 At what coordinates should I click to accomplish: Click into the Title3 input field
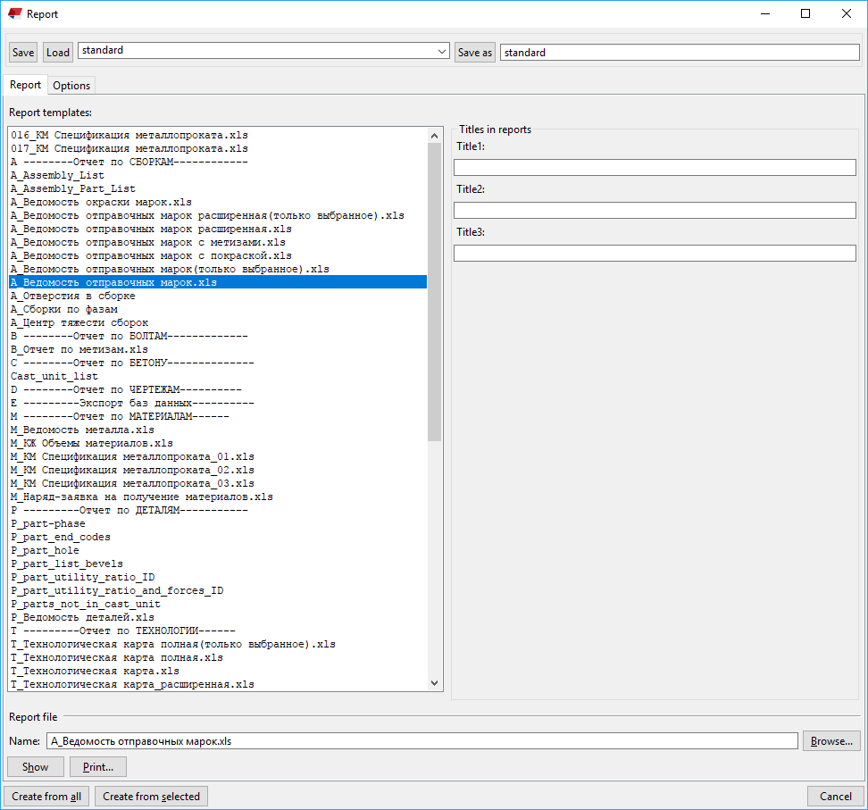[654, 253]
